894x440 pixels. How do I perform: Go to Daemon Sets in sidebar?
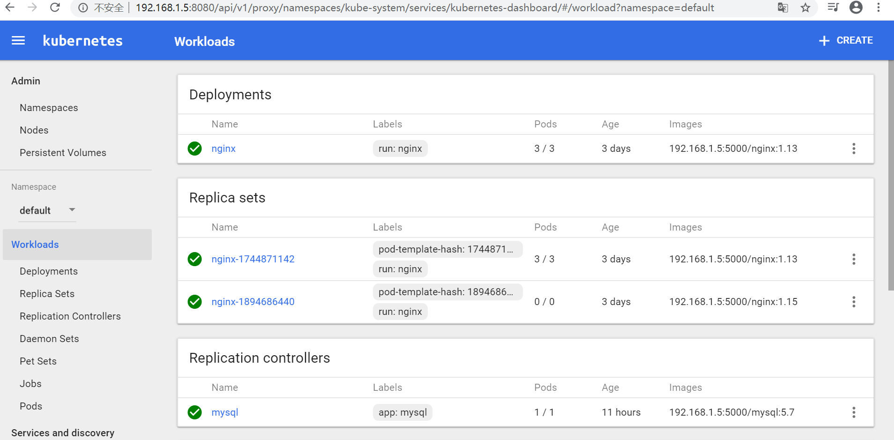(x=49, y=339)
